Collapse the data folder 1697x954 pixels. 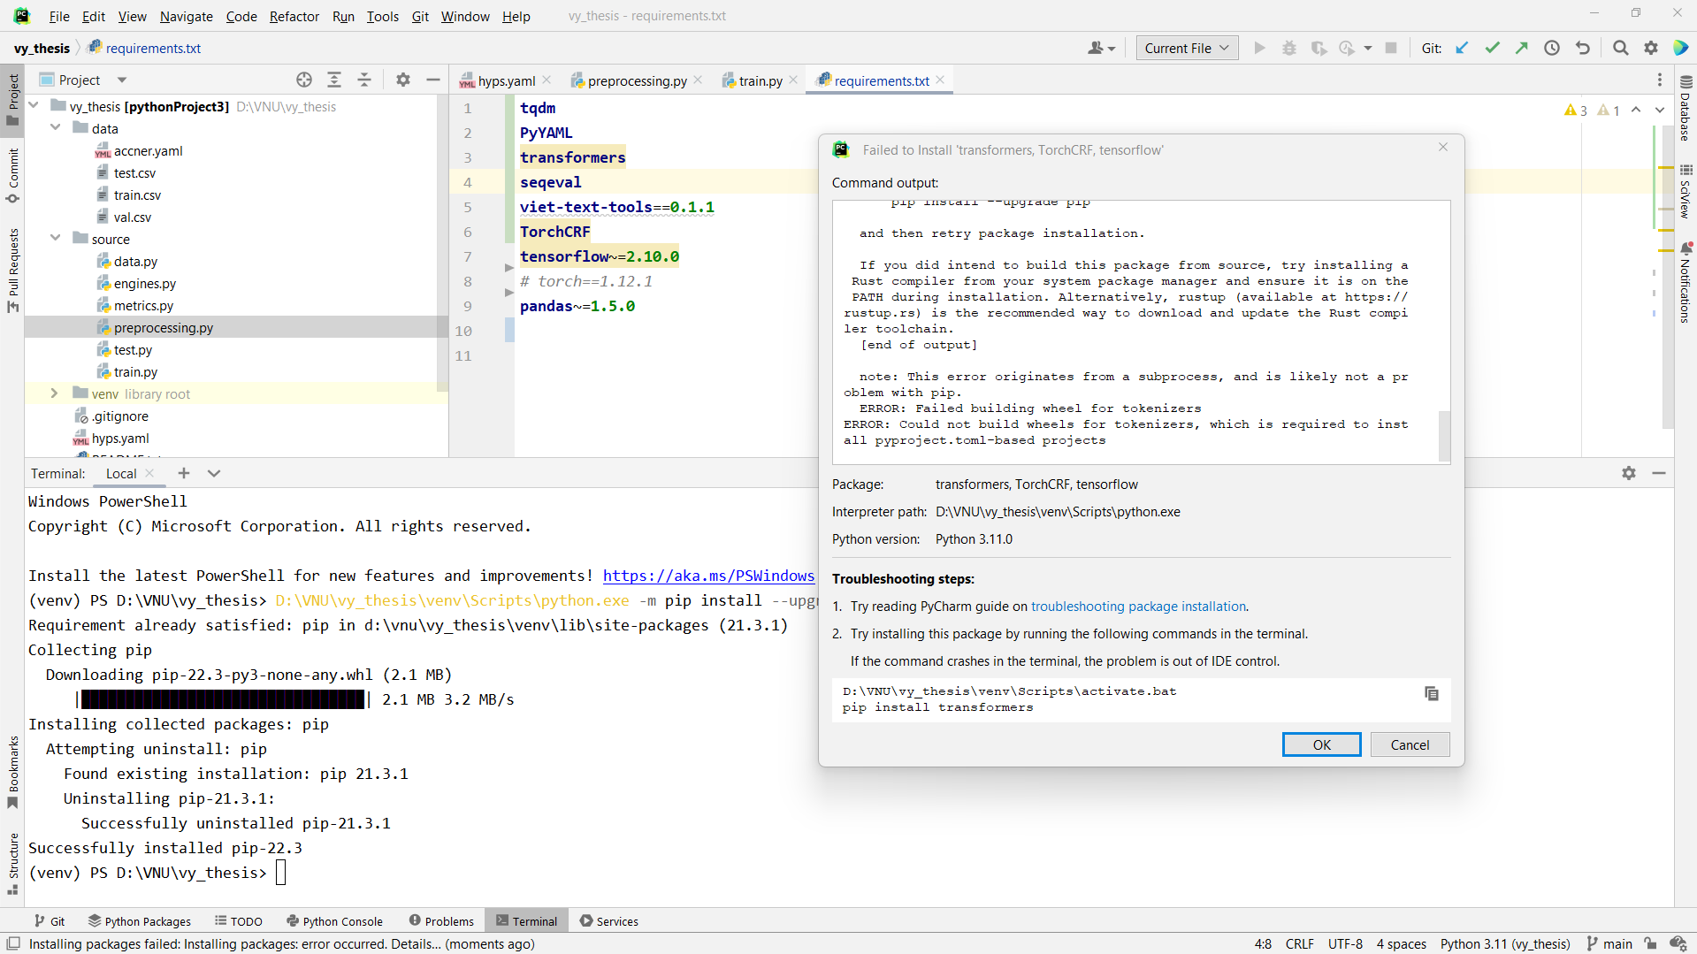tap(56, 127)
